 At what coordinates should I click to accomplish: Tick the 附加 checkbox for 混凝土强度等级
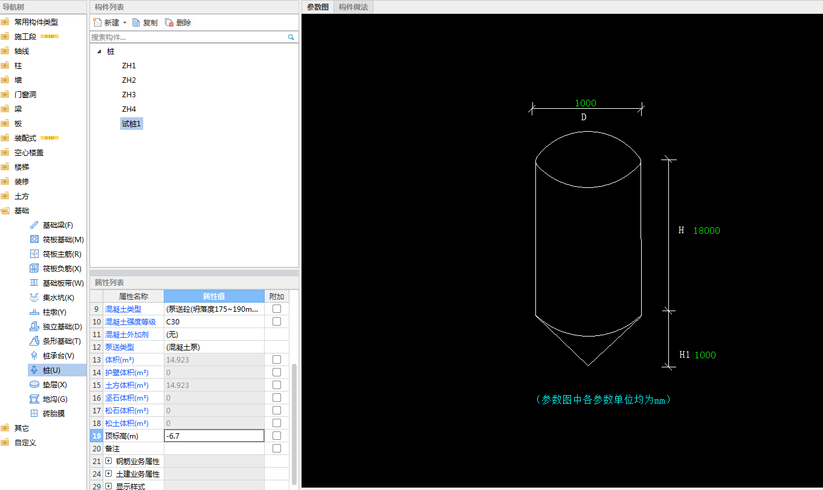[277, 321]
